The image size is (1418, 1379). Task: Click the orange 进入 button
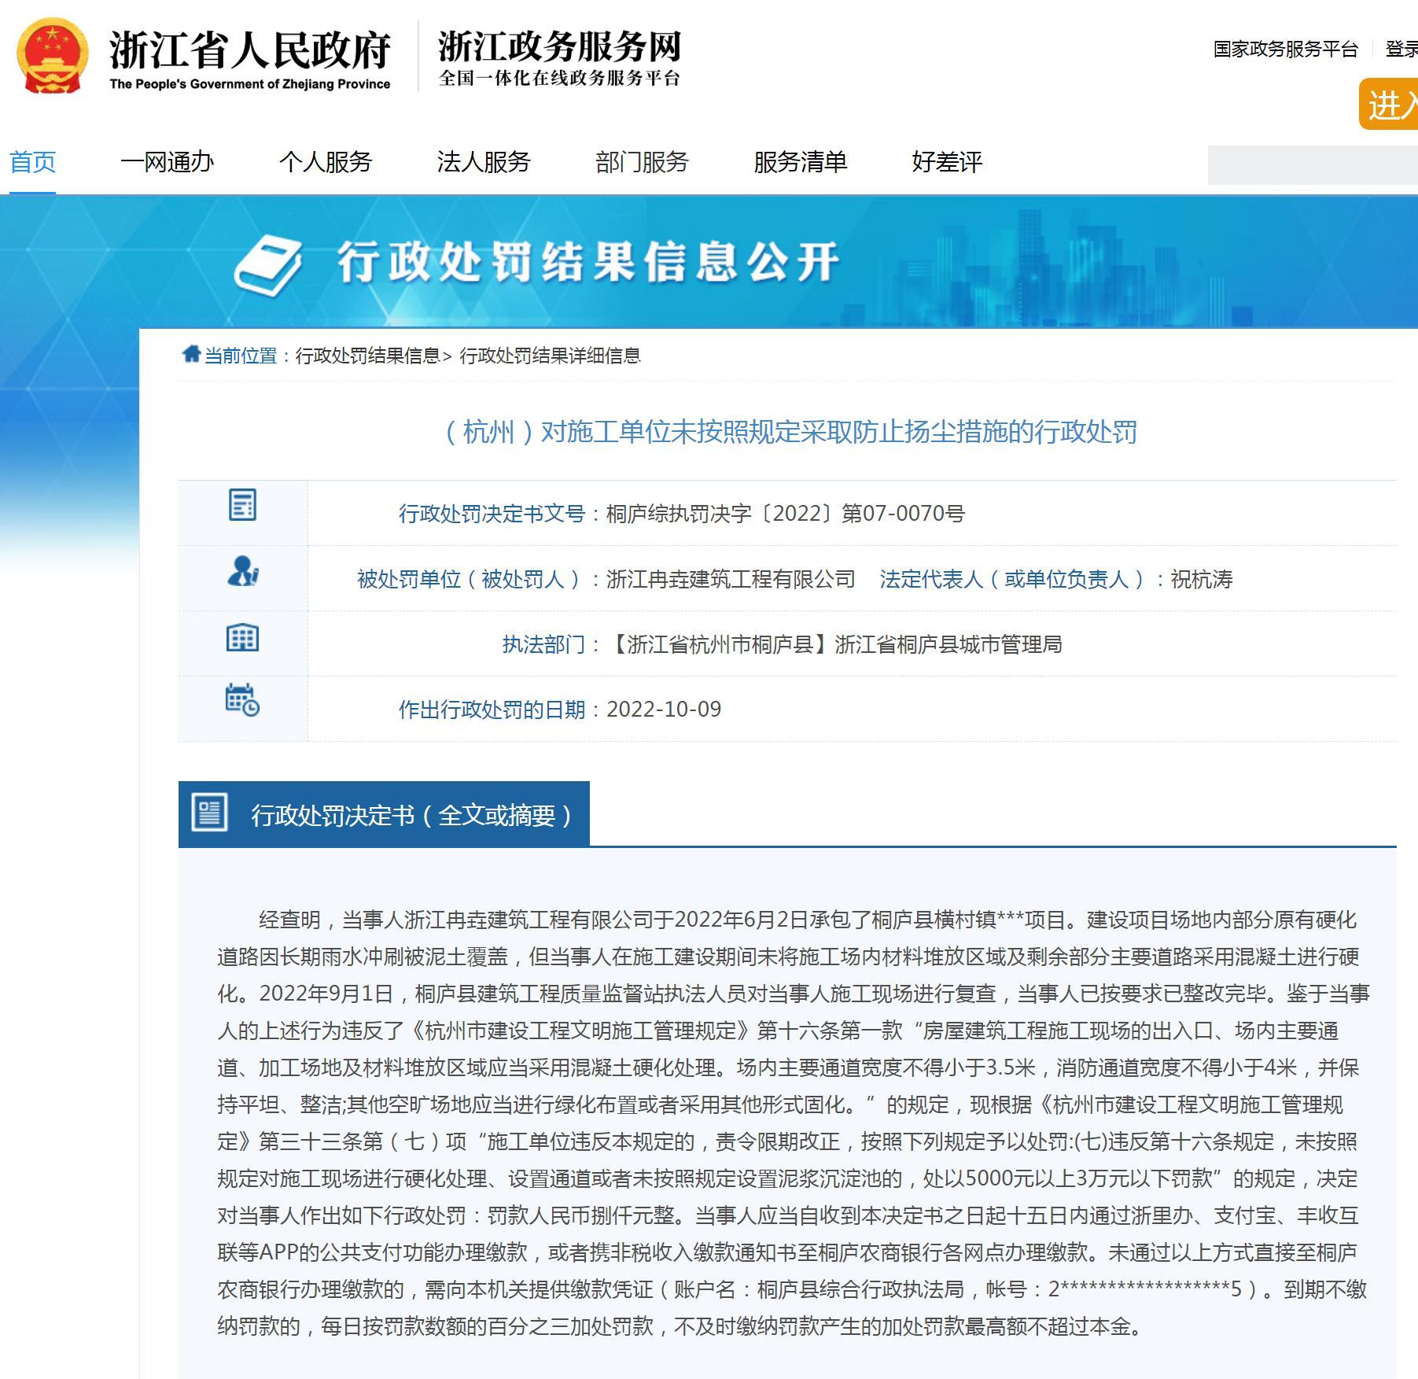click(1389, 104)
